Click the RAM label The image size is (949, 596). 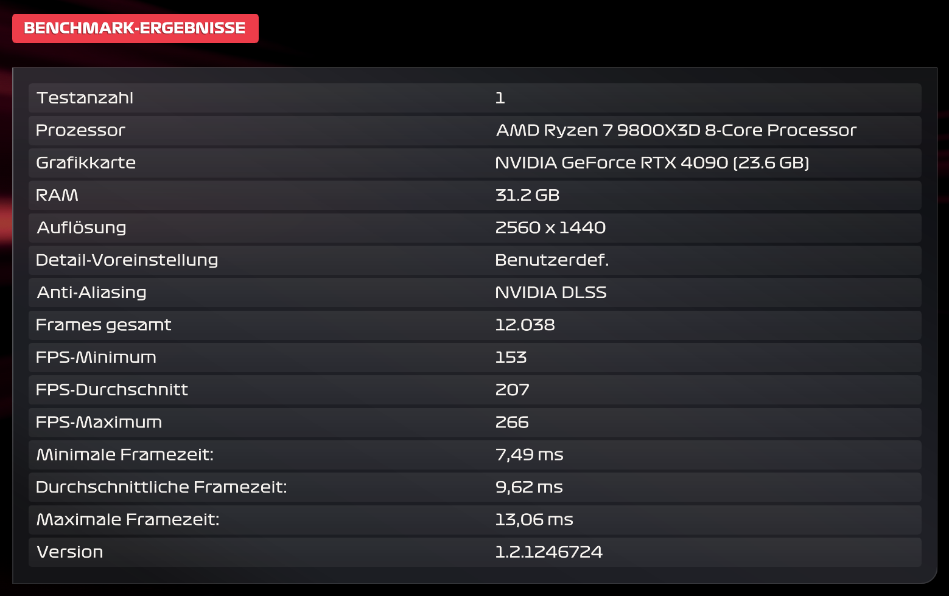[57, 195]
